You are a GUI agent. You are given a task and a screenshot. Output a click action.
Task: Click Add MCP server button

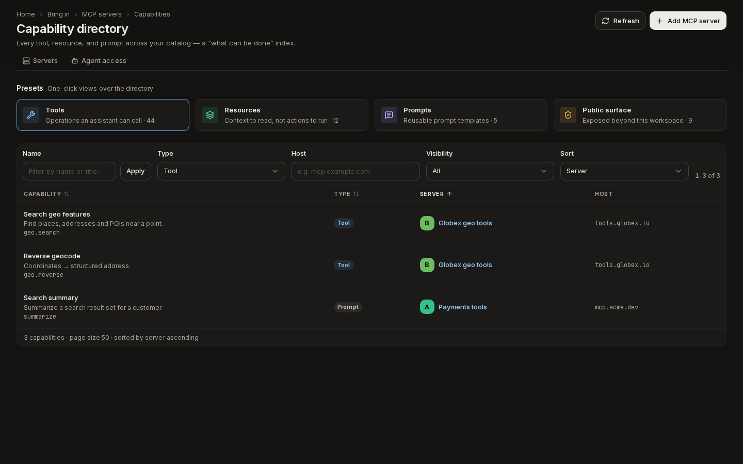688,21
